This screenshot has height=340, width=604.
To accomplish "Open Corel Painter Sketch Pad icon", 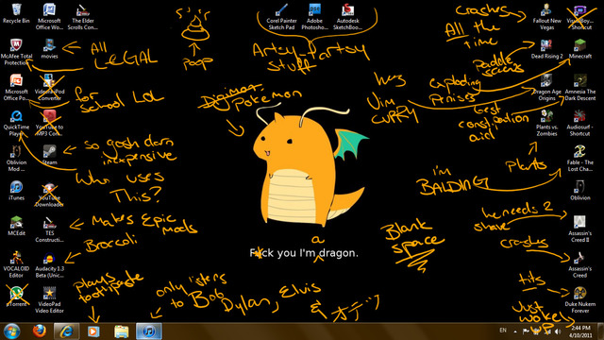I will 281,17.
